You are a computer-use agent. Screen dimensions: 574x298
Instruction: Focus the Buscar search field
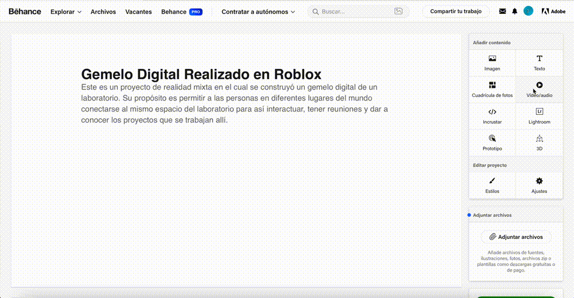357,11
